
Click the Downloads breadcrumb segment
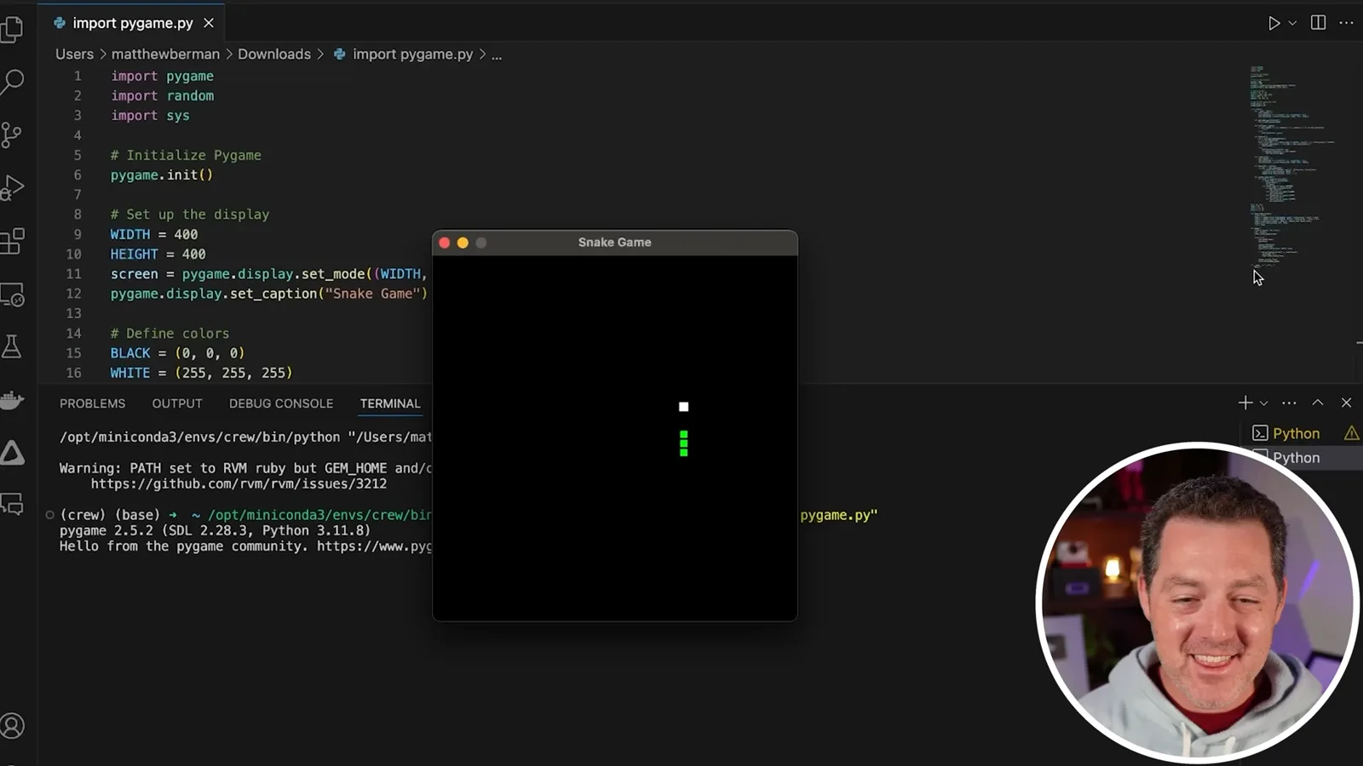pyautogui.click(x=274, y=54)
